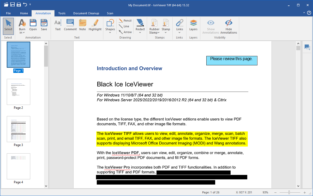313x196 pixels.
Task: Open the comments side panel icon
Action: (x=307, y=47)
